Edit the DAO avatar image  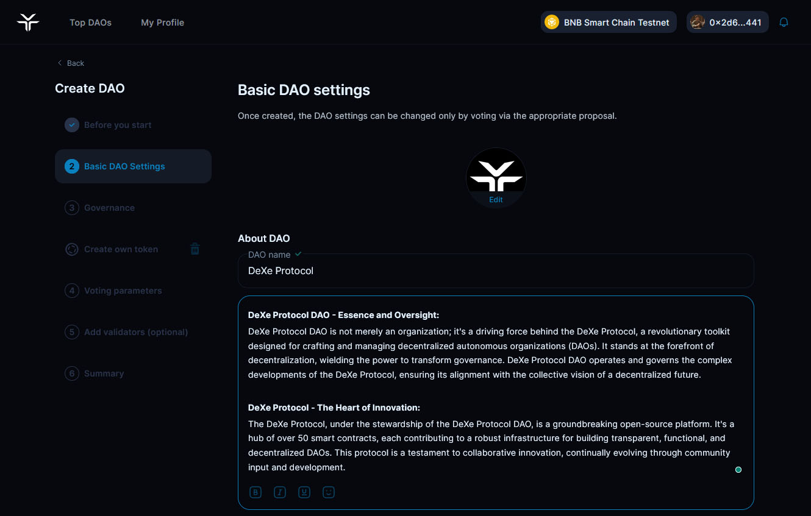(x=496, y=199)
